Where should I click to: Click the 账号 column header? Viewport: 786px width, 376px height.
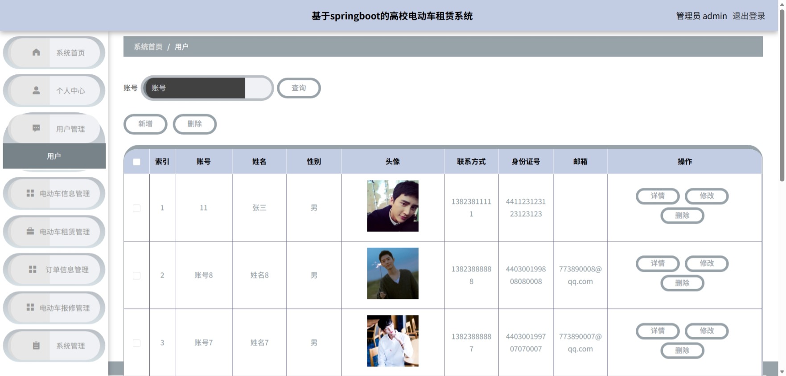pyautogui.click(x=204, y=162)
